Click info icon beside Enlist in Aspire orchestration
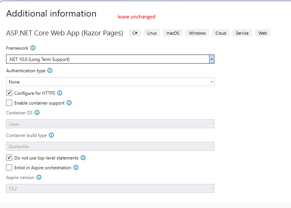This screenshot has width=291, height=208. tap(76, 167)
